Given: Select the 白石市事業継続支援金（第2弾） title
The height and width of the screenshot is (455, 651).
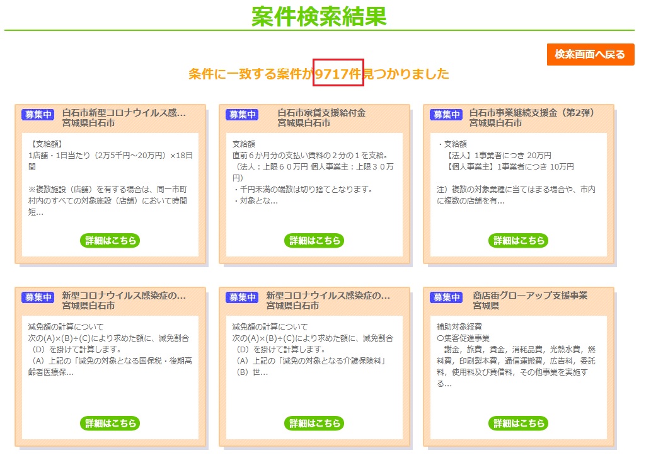Looking at the screenshot, I should (532, 113).
